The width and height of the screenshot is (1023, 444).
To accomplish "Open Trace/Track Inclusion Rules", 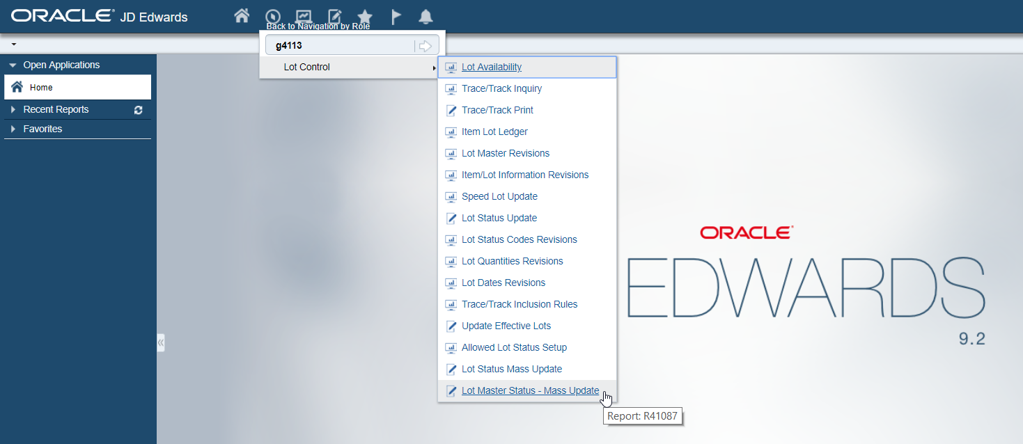I will (520, 305).
